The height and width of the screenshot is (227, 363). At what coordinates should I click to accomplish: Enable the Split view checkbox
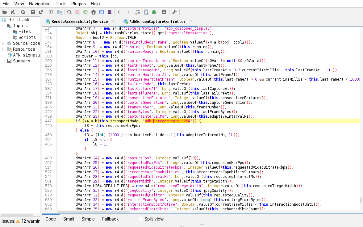(x=141, y=219)
